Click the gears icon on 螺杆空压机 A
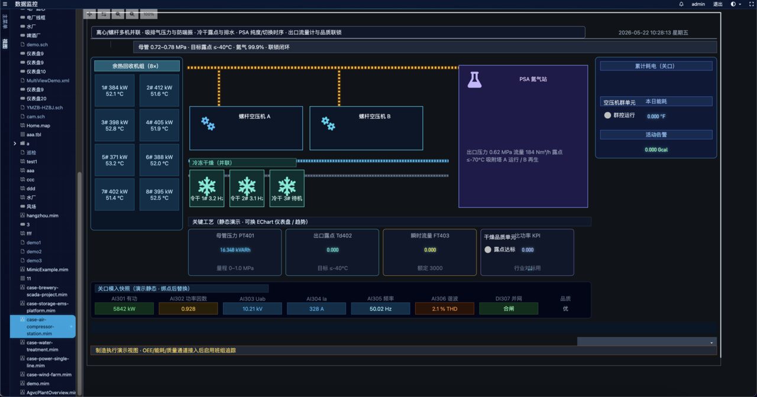This screenshot has width=757, height=397. (208, 123)
